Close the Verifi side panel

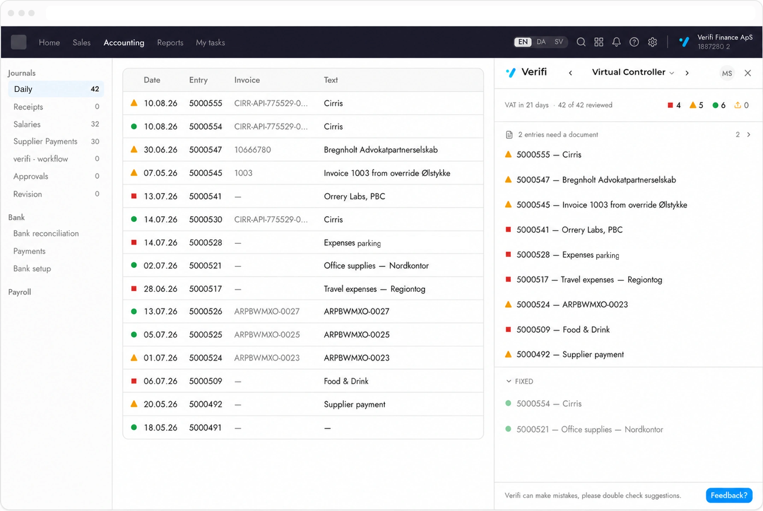pyautogui.click(x=748, y=73)
